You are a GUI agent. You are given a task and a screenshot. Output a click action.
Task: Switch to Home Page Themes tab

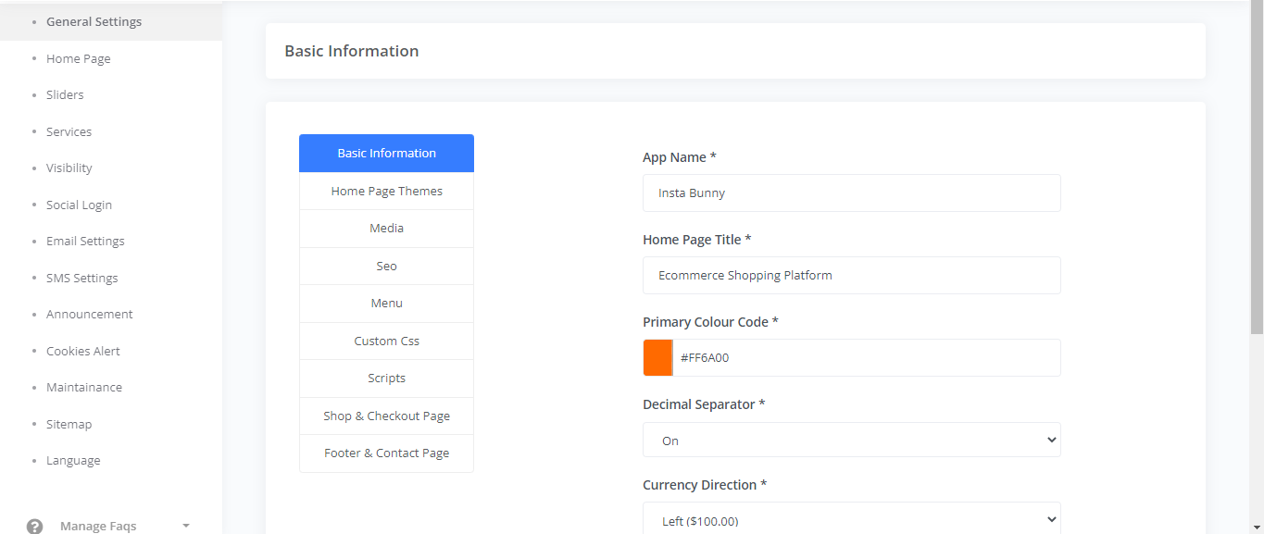tap(386, 192)
